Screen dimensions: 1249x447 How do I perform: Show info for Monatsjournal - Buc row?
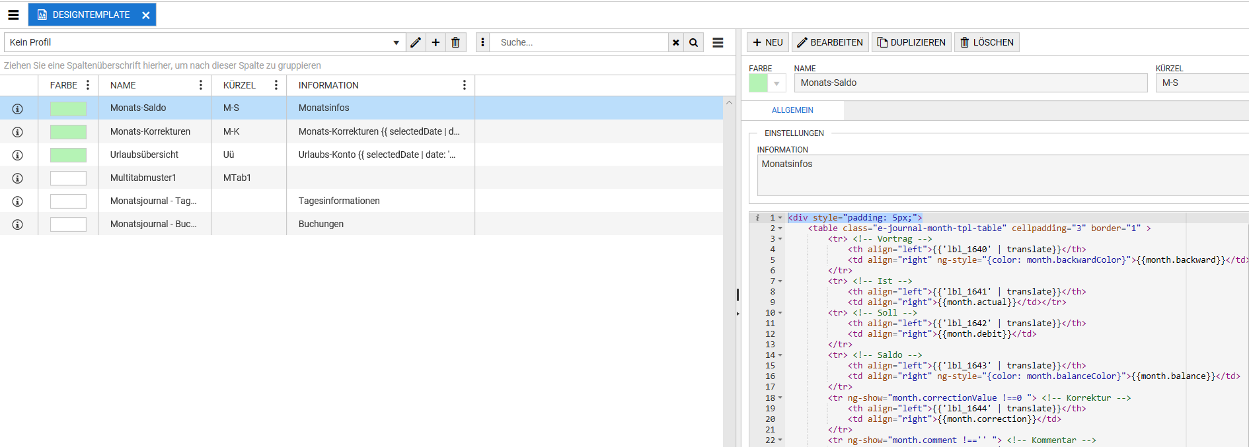[x=18, y=224]
